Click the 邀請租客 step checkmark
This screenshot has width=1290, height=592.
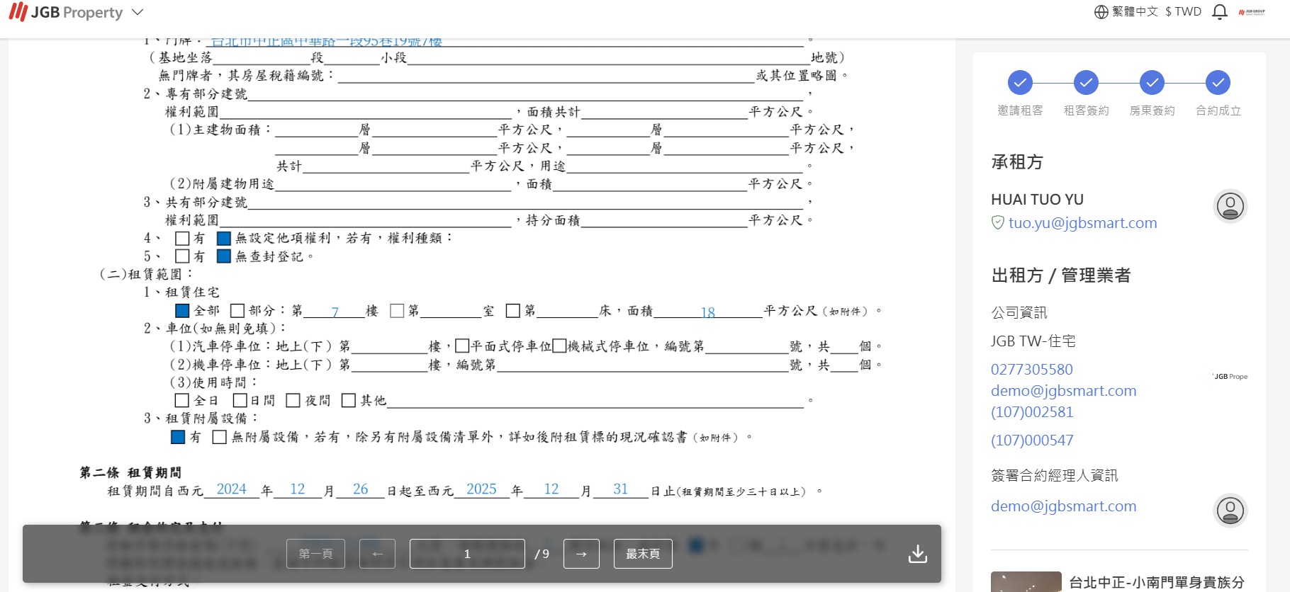1020,83
